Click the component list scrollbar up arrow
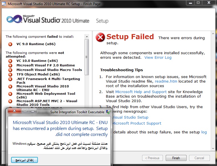 [87, 37]
